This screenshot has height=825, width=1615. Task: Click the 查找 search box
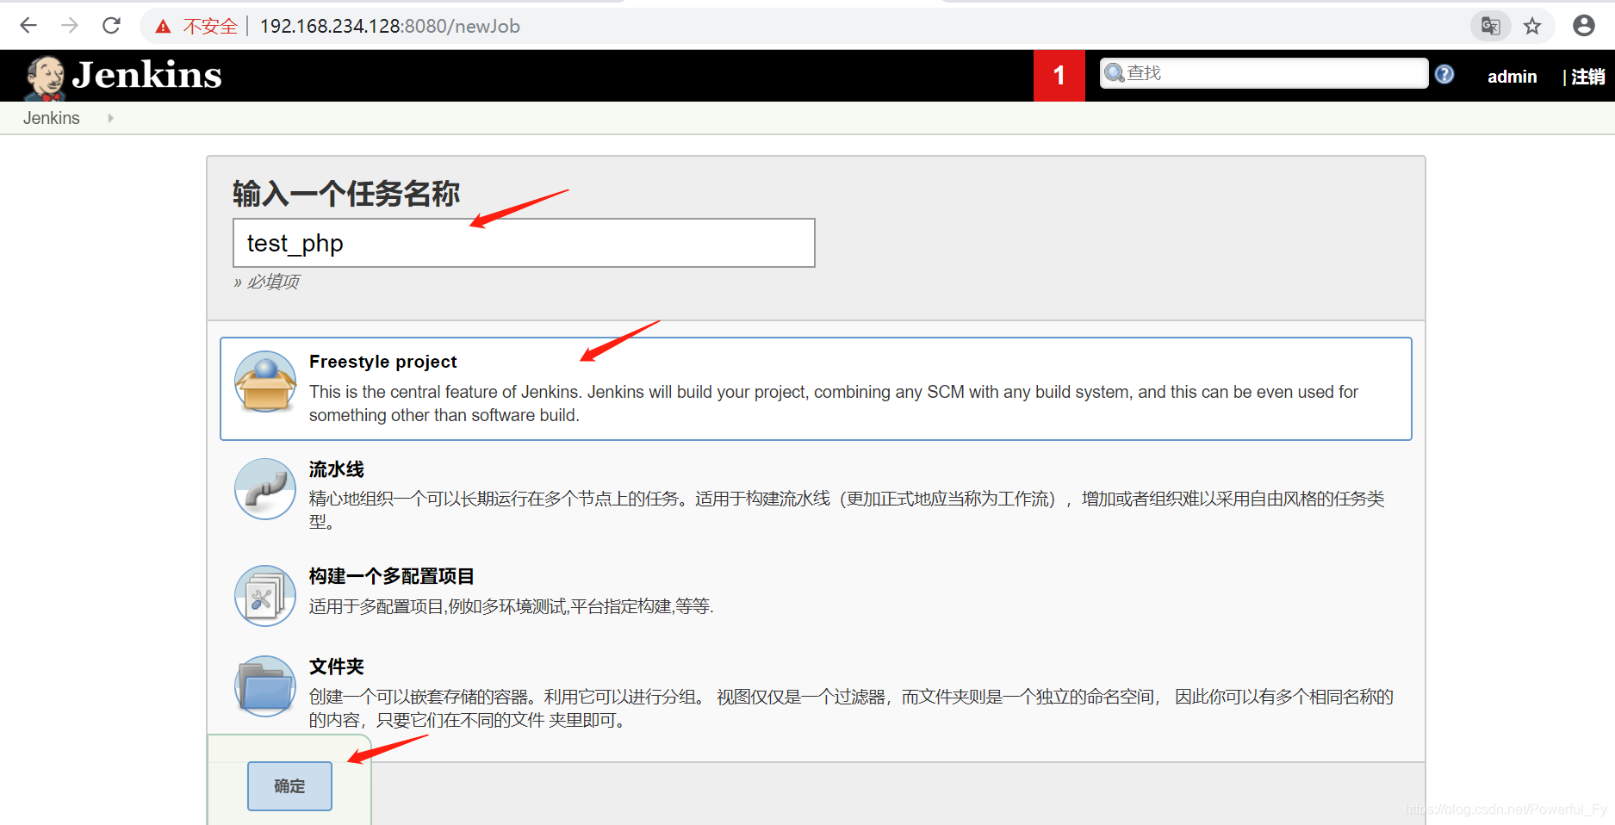(1264, 73)
